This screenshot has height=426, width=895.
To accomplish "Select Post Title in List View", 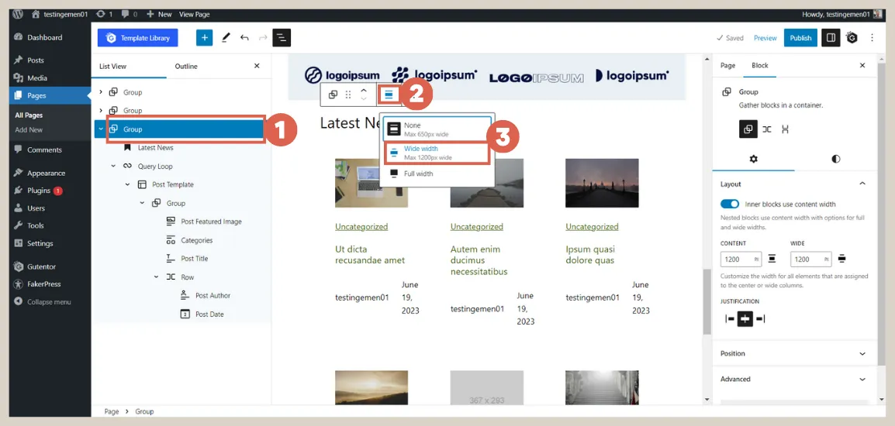I will (x=194, y=259).
